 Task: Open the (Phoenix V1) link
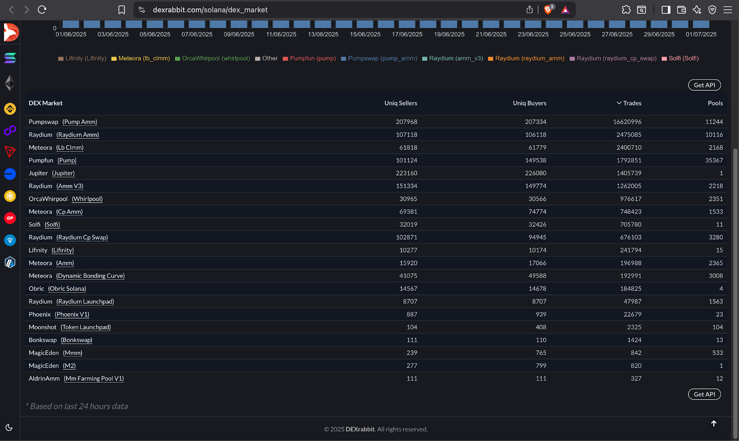[x=72, y=314]
